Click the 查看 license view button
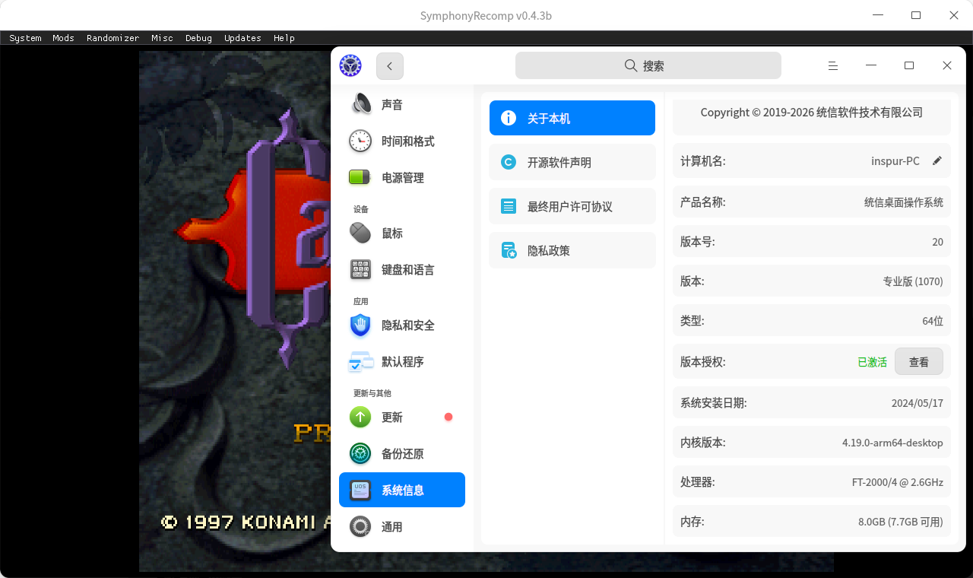 [x=919, y=361]
